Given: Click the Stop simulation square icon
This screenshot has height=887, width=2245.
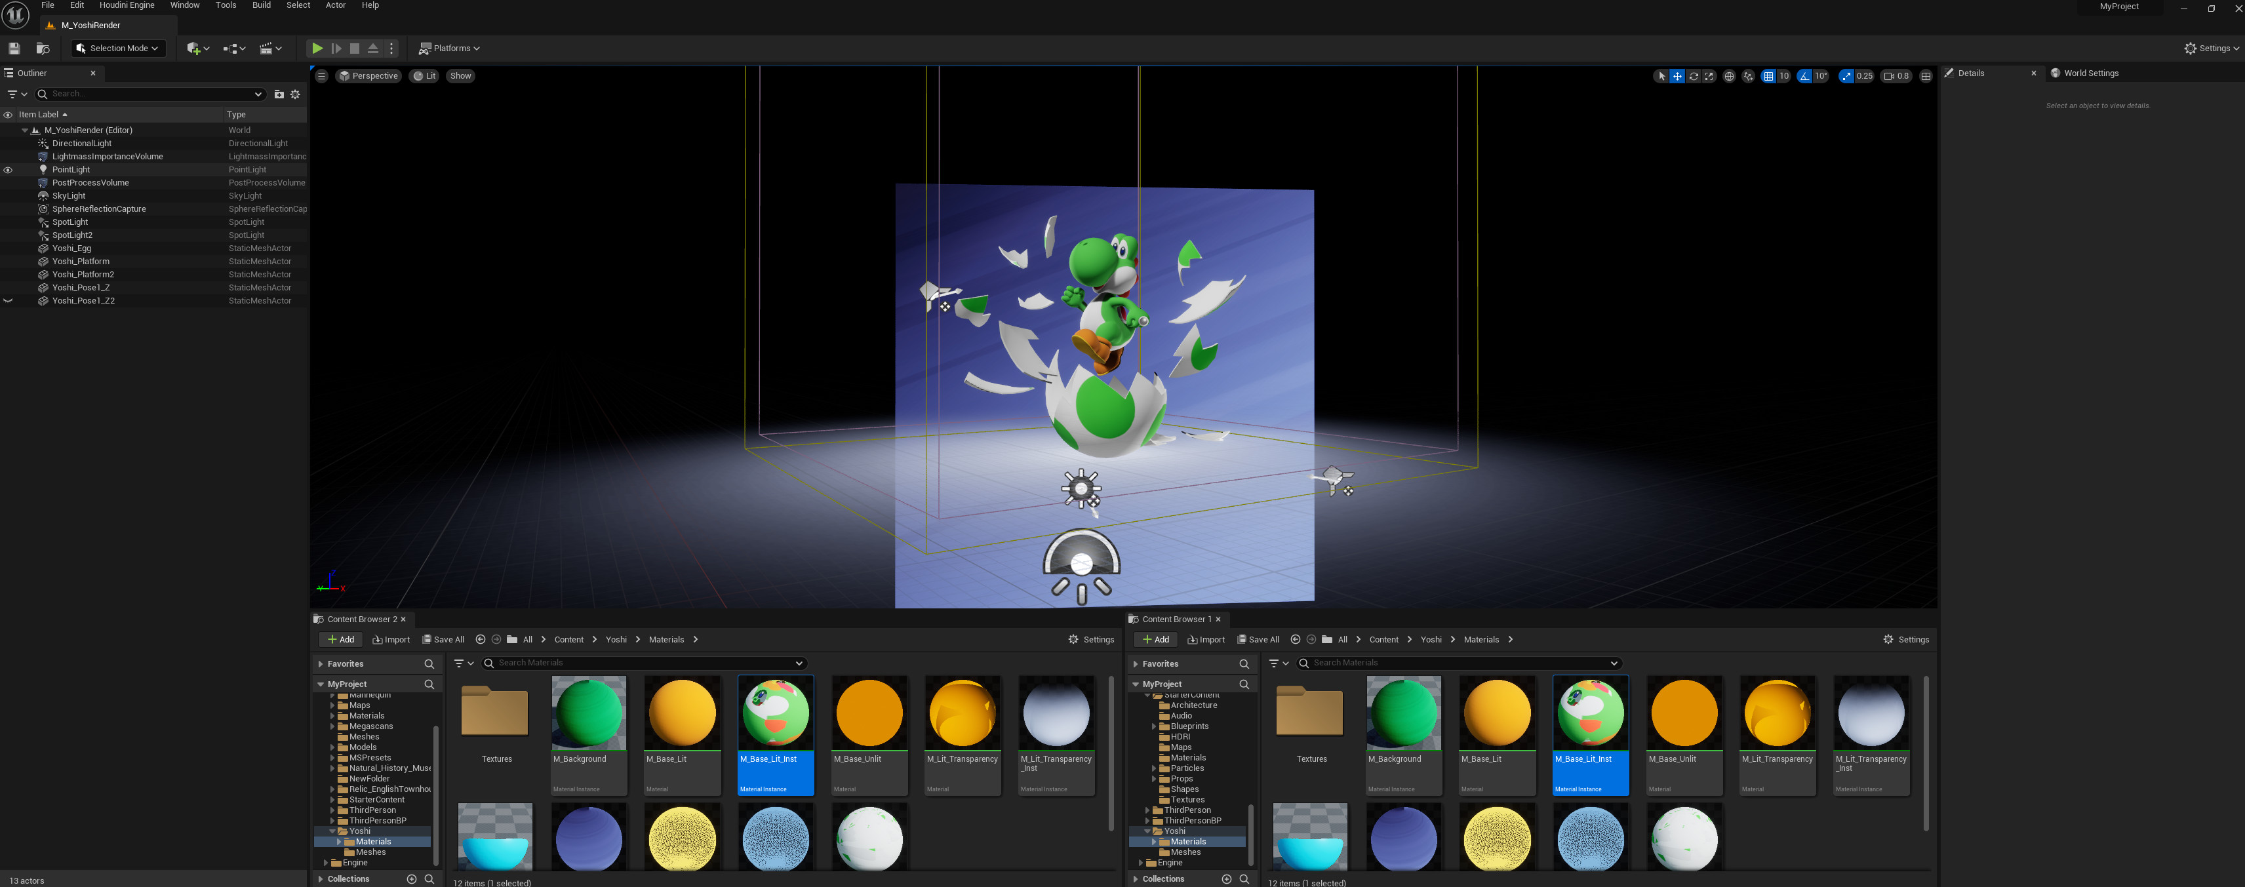Looking at the screenshot, I should (355, 49).
